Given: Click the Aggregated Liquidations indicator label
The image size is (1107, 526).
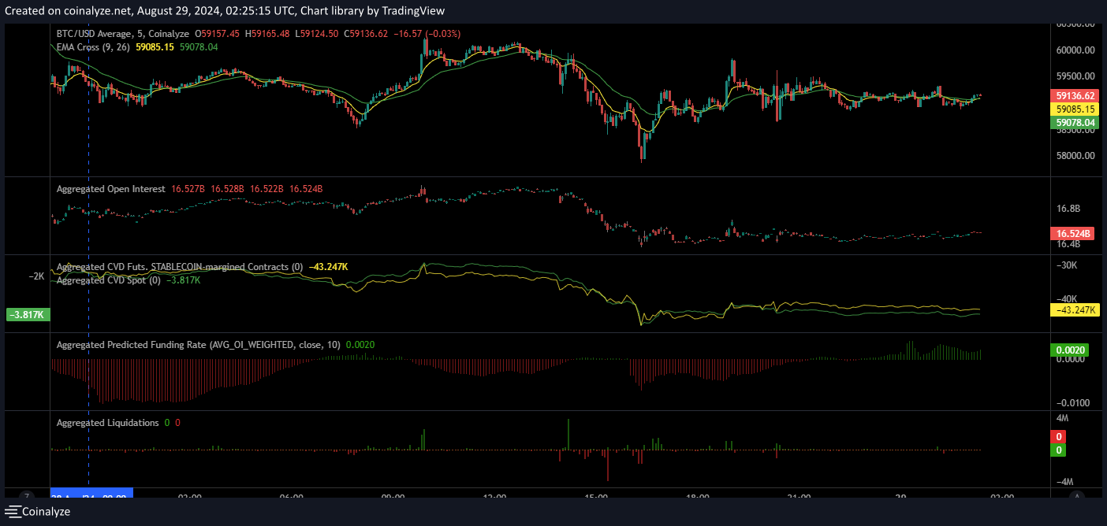Looking at the screenshot, I should 107,423.
